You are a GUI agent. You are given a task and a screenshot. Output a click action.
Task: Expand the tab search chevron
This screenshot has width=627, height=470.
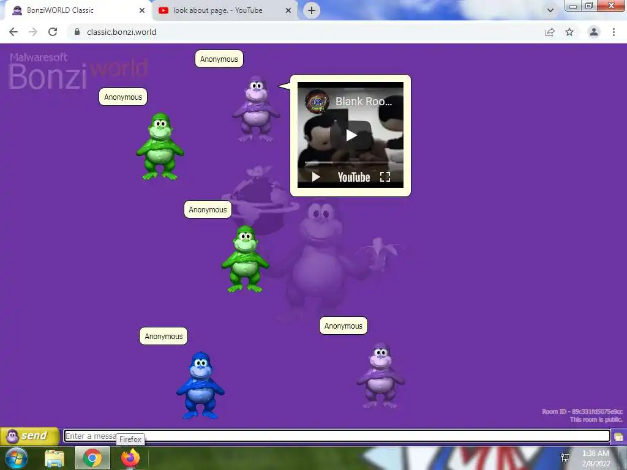click(x=550, y=10)
